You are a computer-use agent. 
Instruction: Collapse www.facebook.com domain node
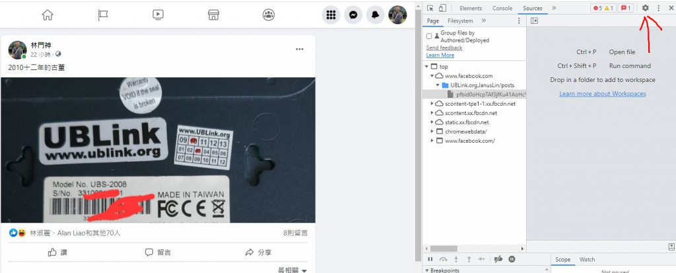point(432,76)
